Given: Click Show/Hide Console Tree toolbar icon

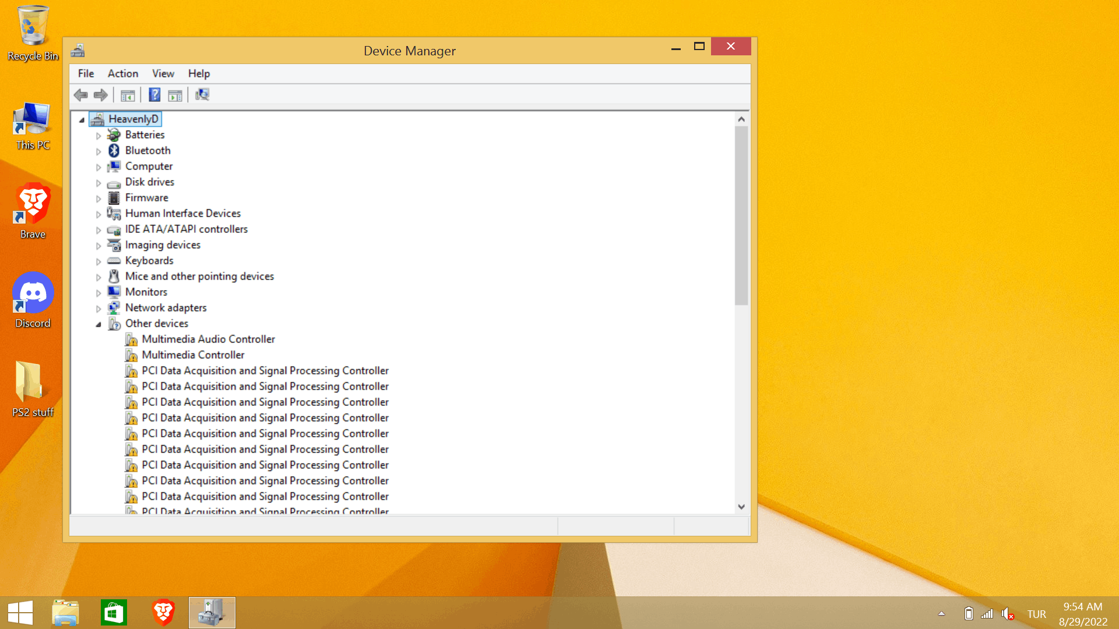Looking at the screenshot, I should 128,95.
